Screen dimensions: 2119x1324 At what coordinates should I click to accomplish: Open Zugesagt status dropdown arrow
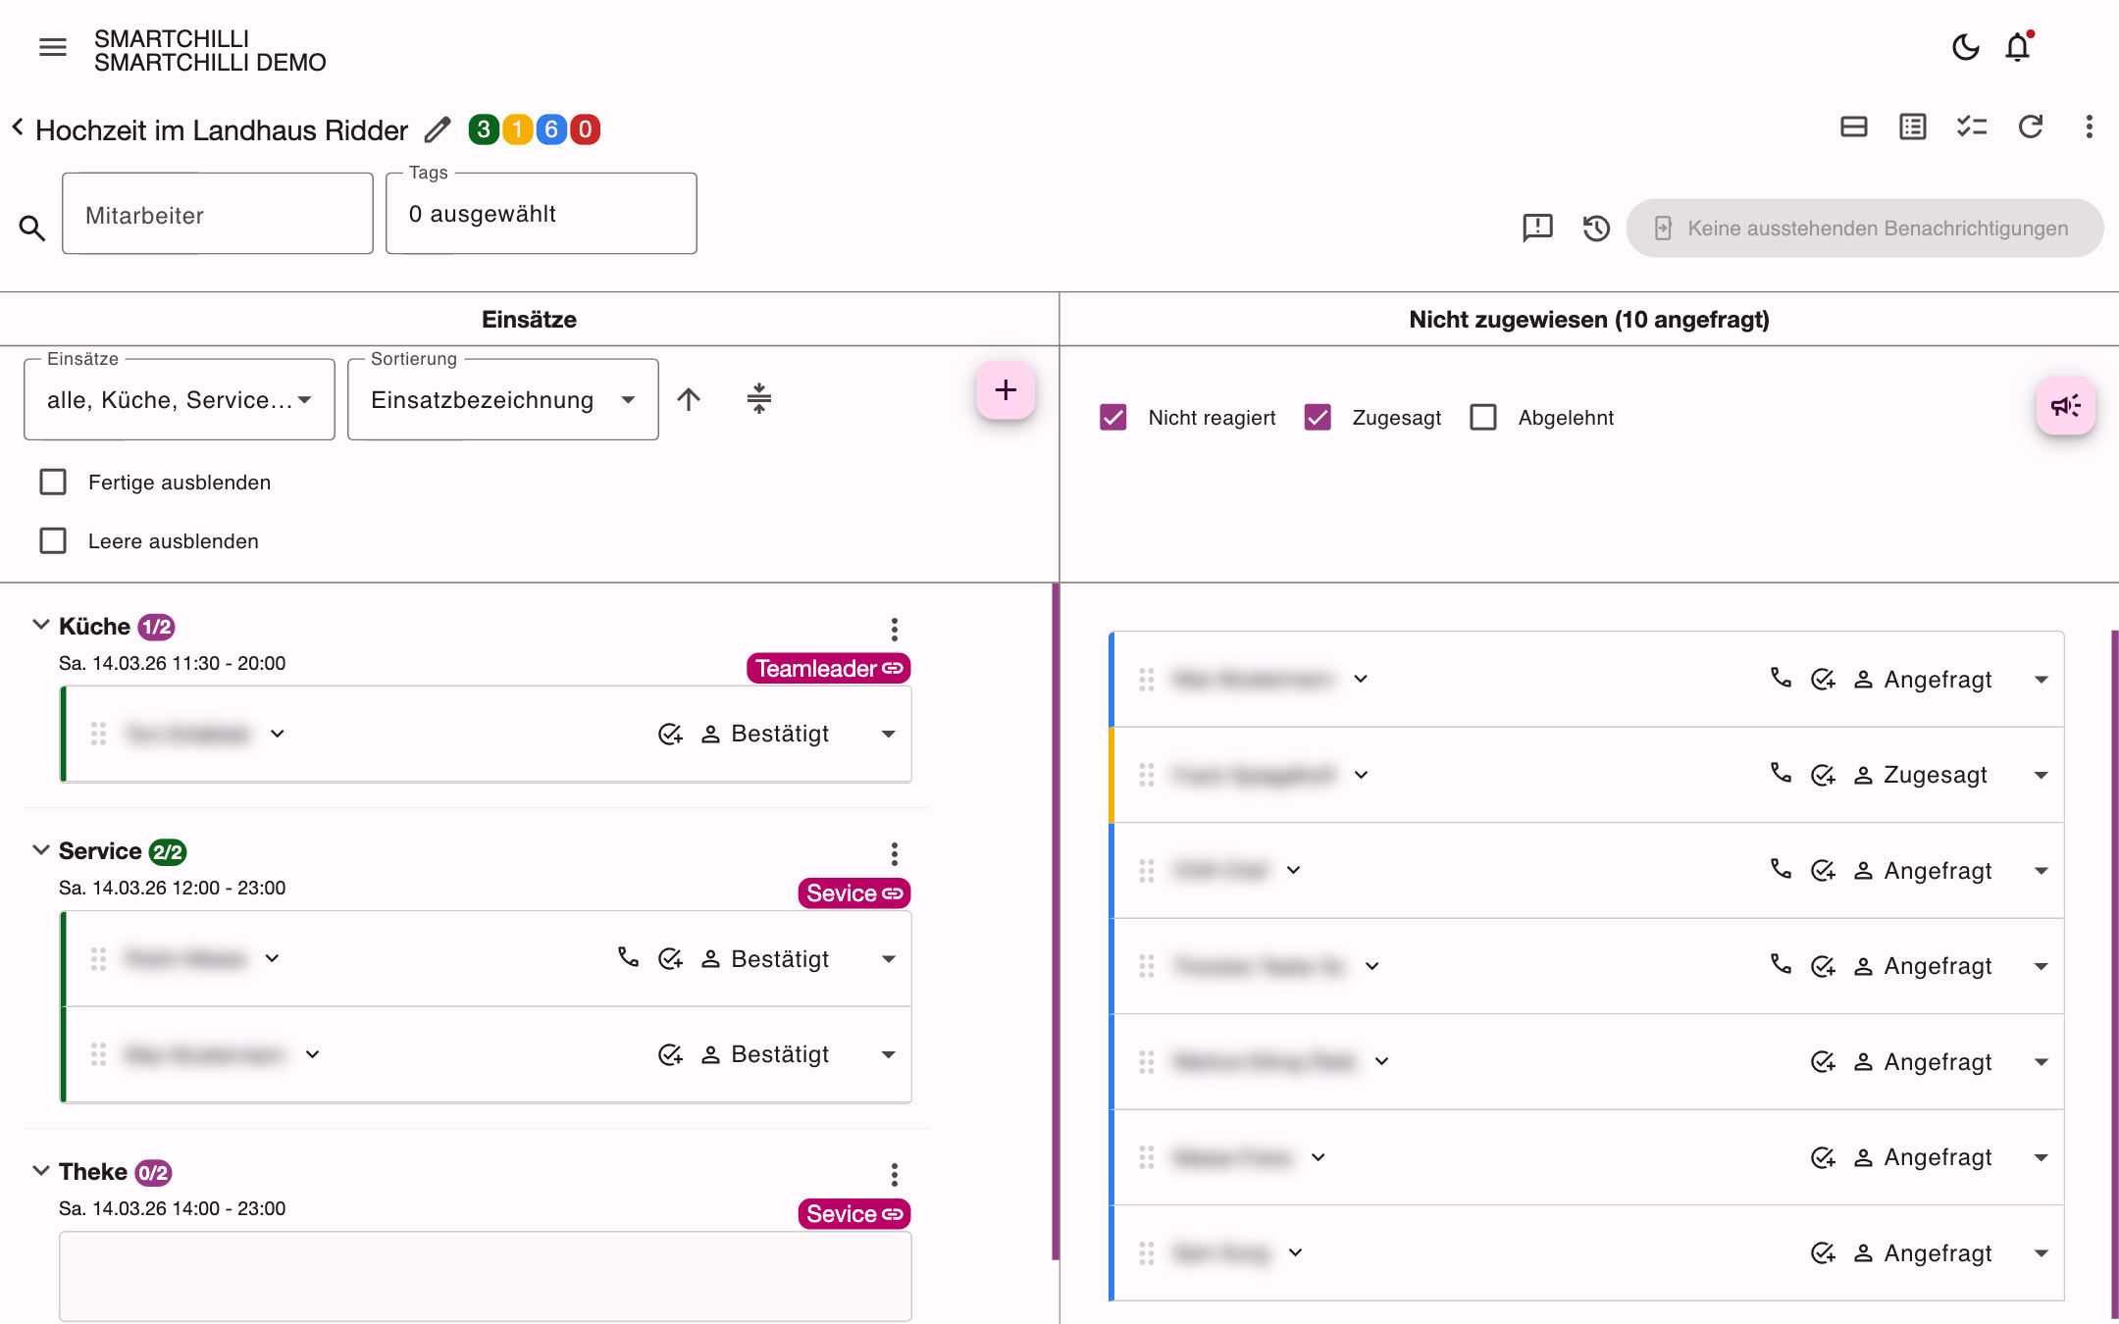(2041, 775)
